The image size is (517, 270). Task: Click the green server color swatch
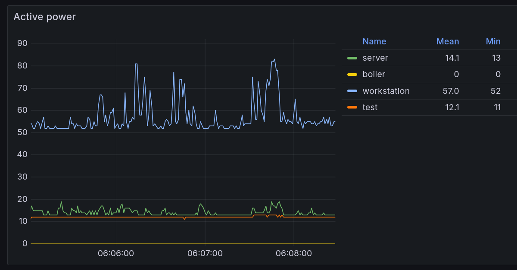pyautogui.click(x=352, y=58)
